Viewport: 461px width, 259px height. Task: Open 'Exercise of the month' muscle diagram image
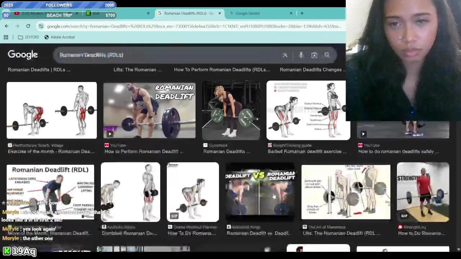pyautogui.click(x=52, y=110)
